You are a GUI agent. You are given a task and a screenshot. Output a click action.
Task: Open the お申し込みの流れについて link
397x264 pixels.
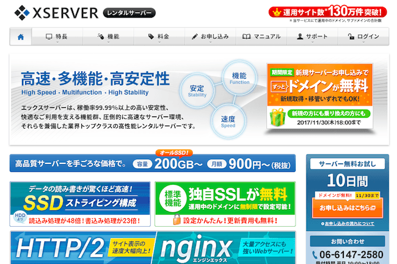[x=349, y=224]
